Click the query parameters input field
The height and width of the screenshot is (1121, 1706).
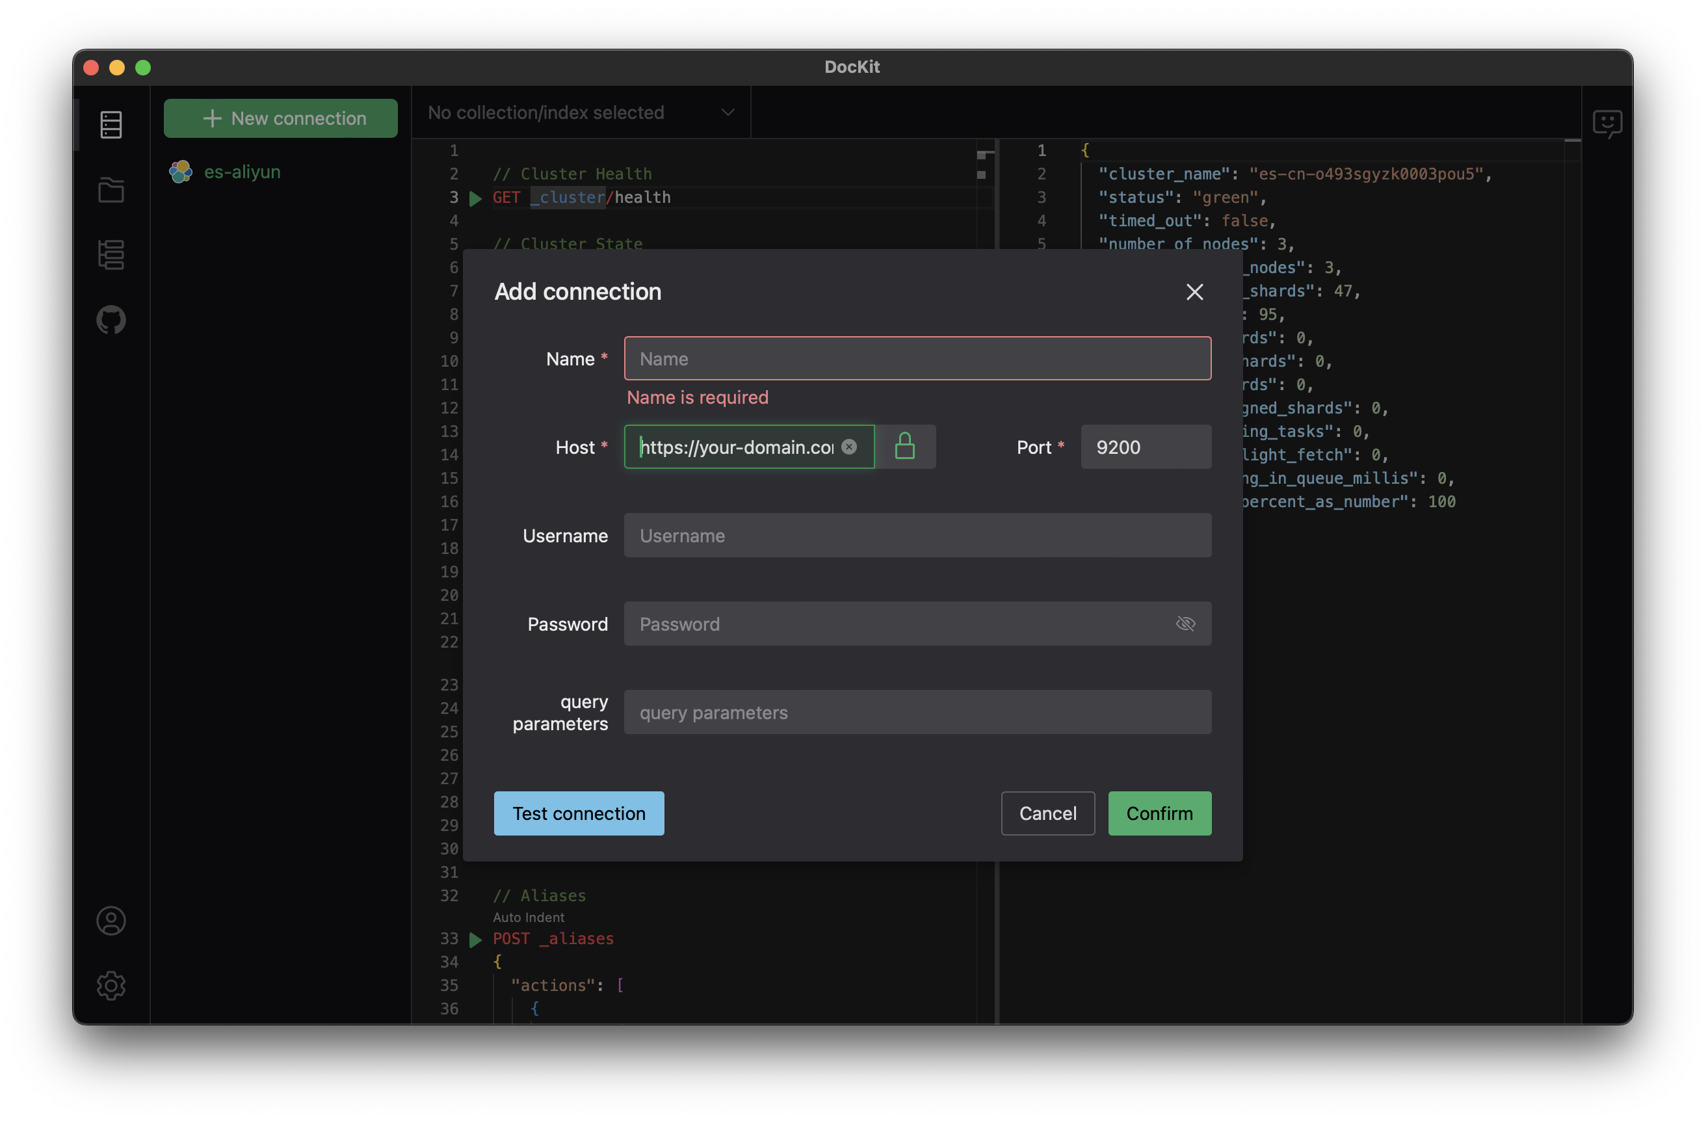pos(917,711)
